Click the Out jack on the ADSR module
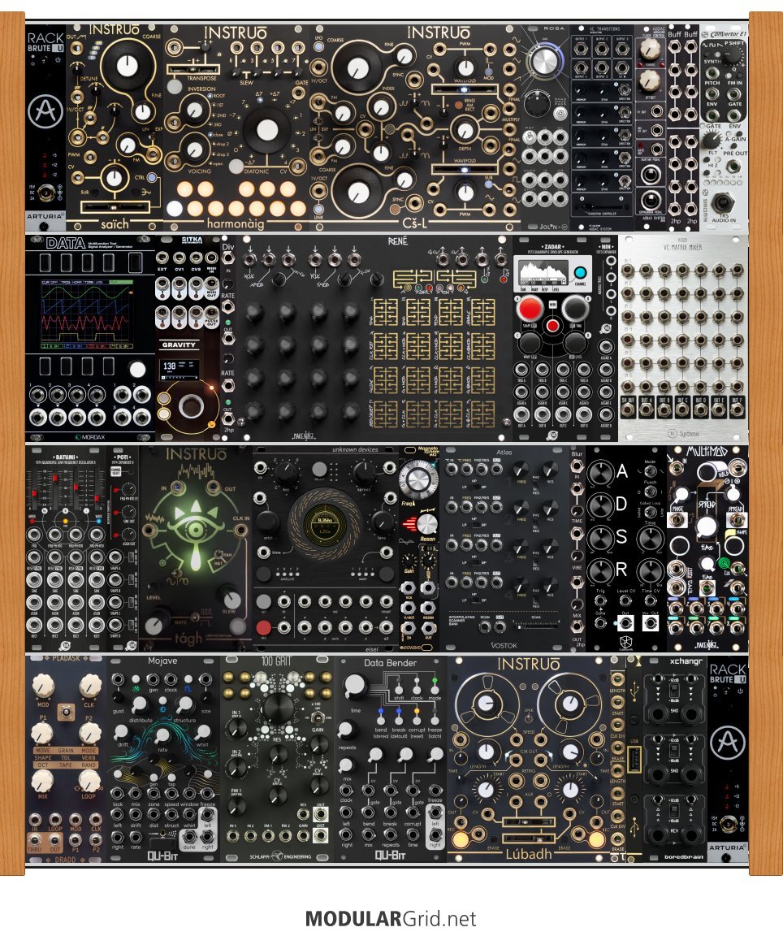 click(625, 623)
